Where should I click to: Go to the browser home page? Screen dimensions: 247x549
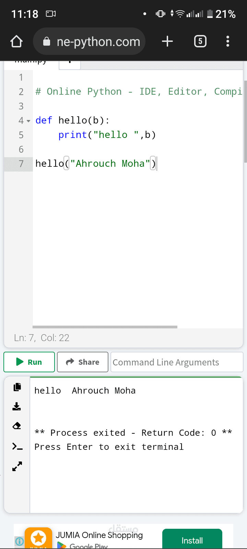[16, 42]
